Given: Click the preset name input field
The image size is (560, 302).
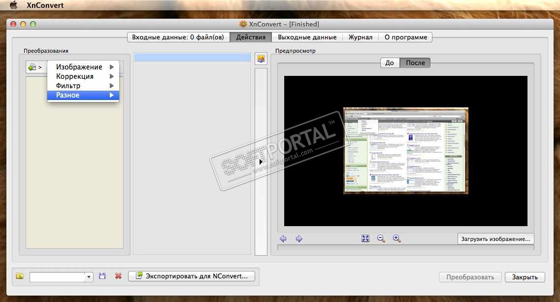Looking at the screenshot, I should pos(57,277).
